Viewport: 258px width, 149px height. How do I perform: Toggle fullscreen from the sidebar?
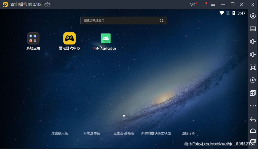253,67
